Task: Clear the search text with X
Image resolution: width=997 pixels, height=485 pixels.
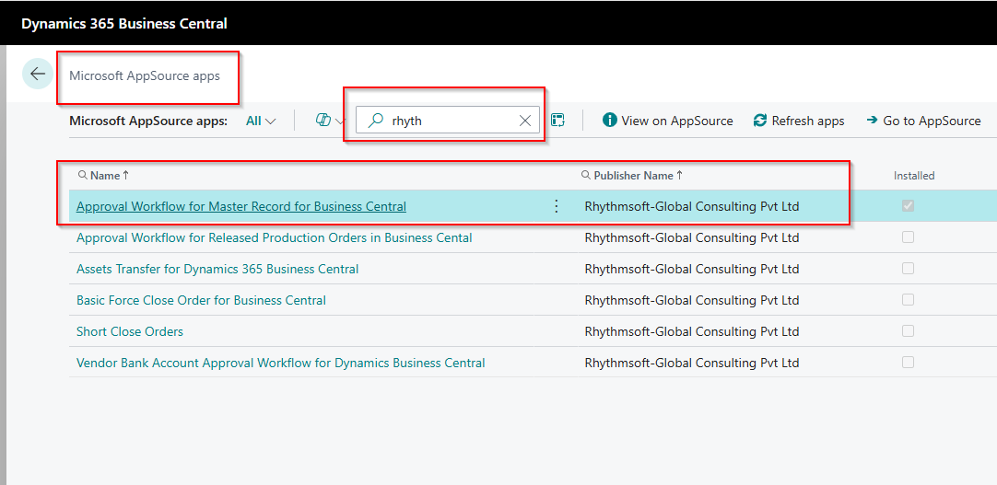Action: pos(524,121)
